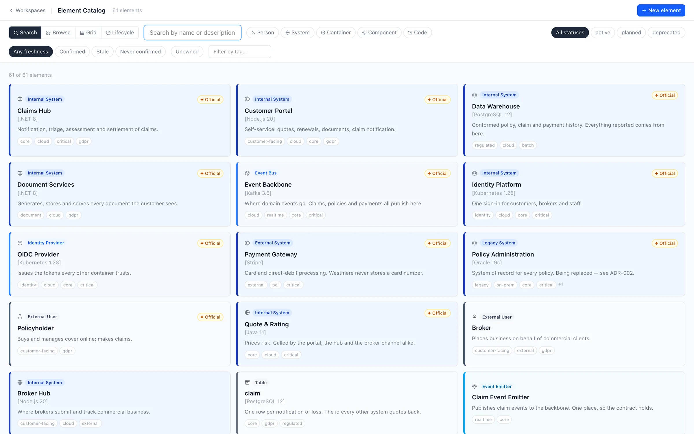The width and height of the screenshot is (694, 434).
Task: Switch to the Grid view tab
Action: pyautogui.click(x=88, y=32)
